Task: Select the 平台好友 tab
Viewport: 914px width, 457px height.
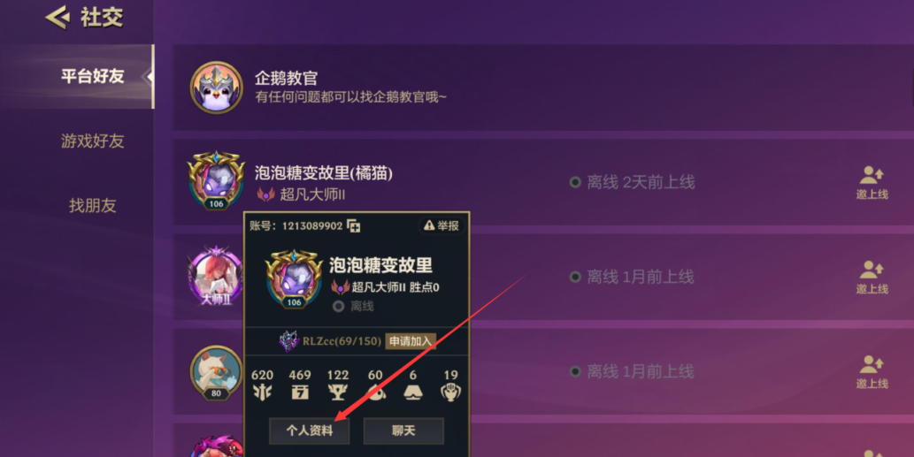Action: tap(93, 76)
